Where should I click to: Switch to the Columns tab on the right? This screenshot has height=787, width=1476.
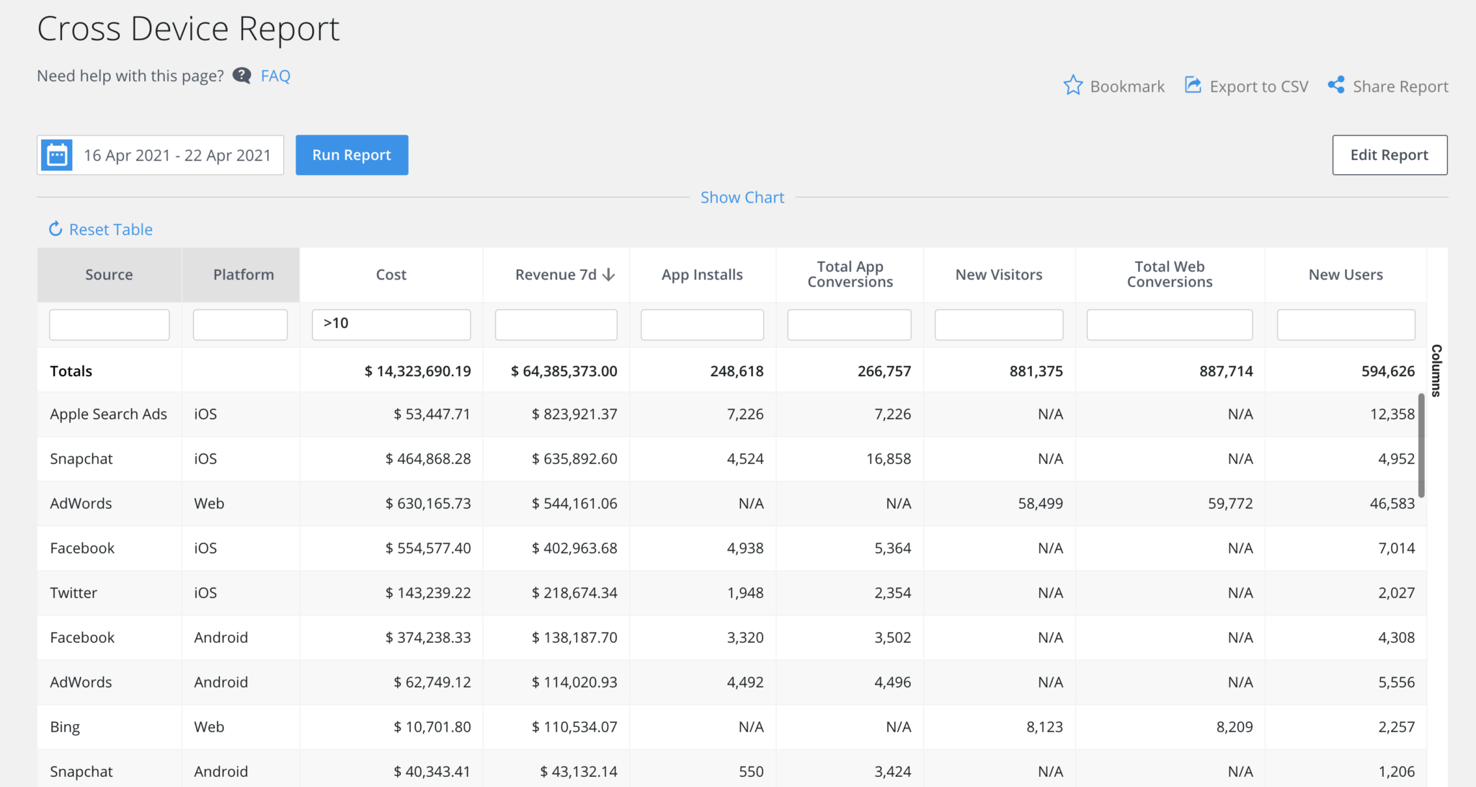[x=1435, y=371]
